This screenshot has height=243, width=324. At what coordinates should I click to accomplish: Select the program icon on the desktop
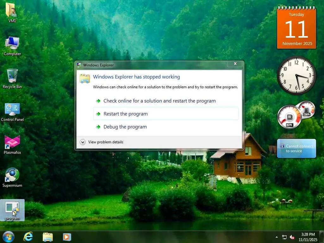pyautogui.click(x=12, y=210)
